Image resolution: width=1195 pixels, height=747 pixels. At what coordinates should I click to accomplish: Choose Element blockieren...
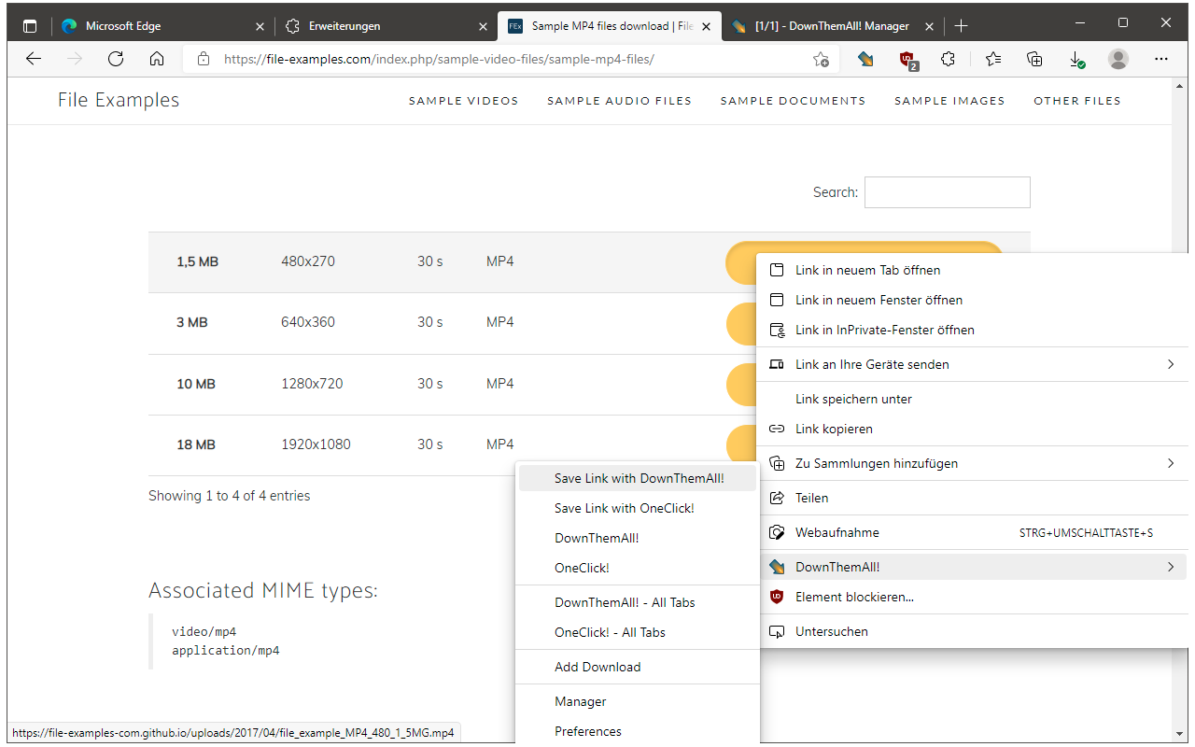click(x=974, y=597)
